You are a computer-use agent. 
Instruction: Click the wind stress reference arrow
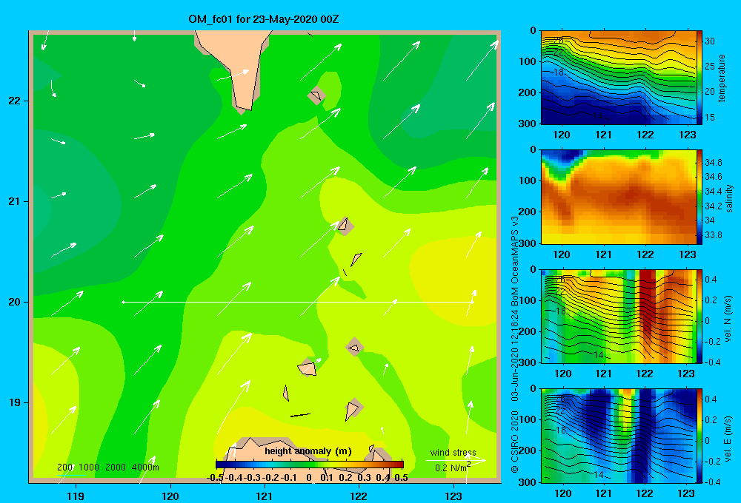click(456, 460)
